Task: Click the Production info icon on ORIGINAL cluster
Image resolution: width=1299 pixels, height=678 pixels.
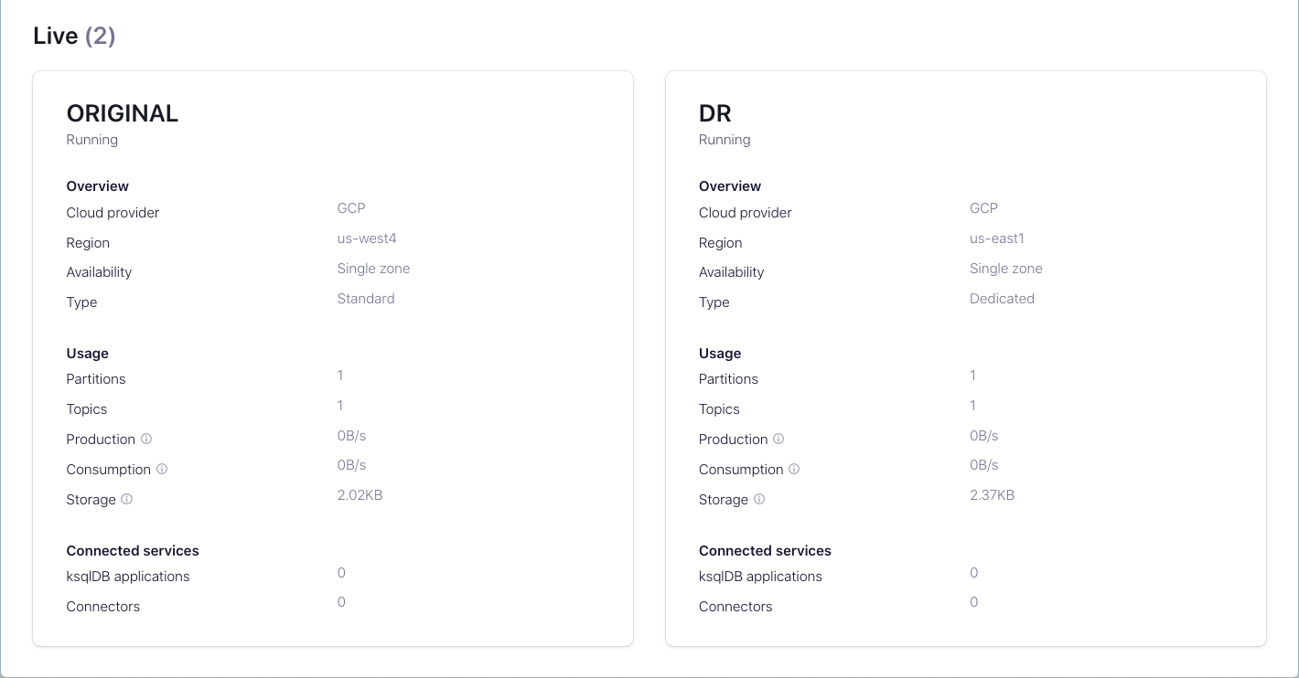Action: [x=146, y=440]
